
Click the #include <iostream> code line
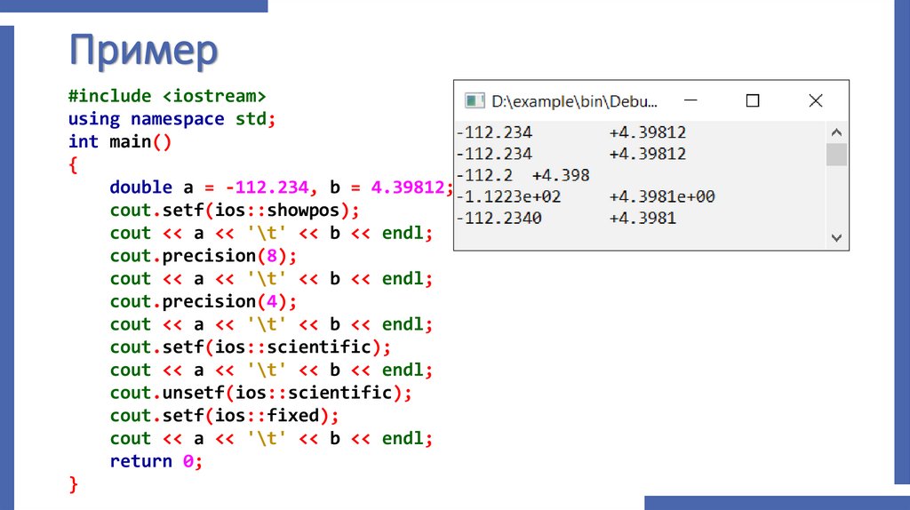point(167,96)
